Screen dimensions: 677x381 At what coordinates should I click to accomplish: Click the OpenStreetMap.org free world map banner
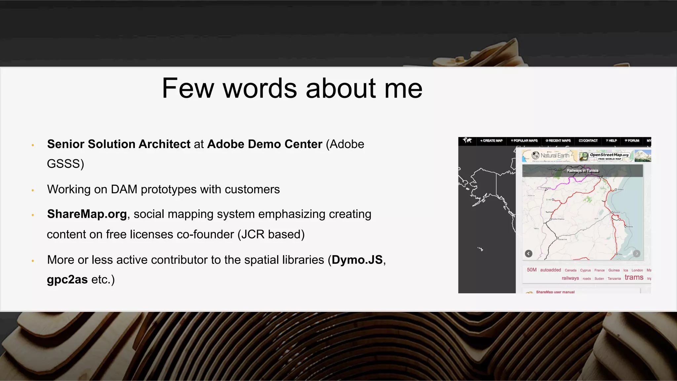point(606,156)
